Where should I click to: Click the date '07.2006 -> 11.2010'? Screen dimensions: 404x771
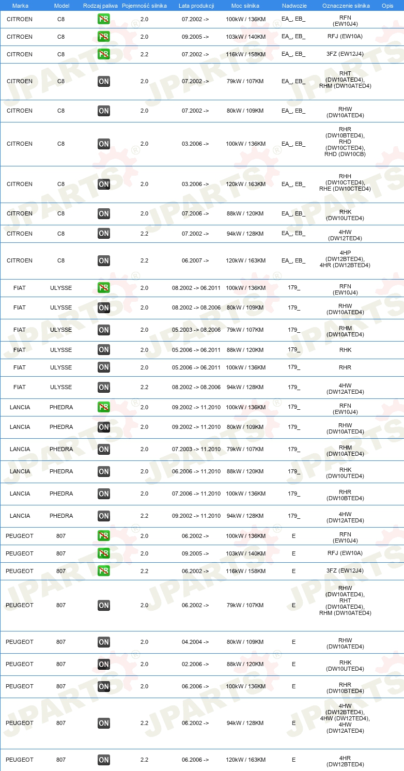pos(196,494)
